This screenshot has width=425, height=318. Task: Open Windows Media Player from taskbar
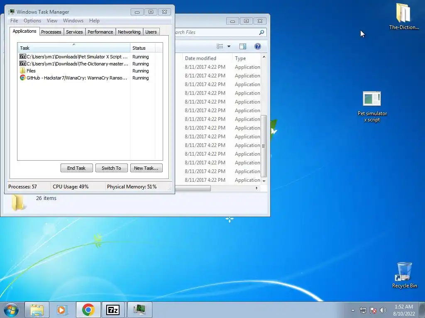point(62,310)
